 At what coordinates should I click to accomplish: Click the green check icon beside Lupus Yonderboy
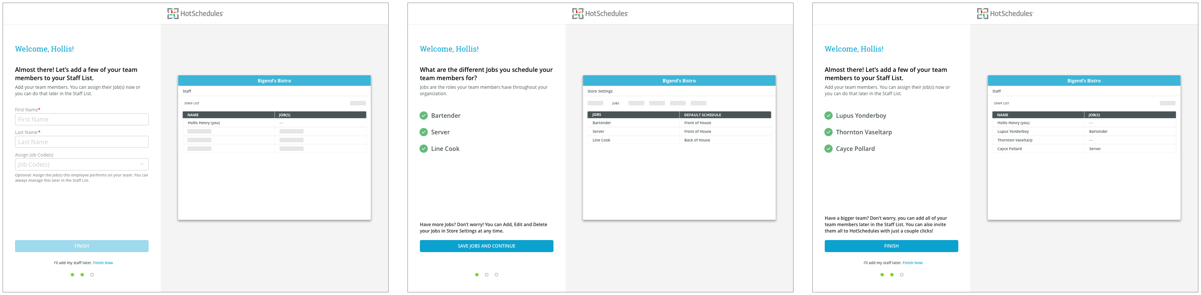[829, 116]
